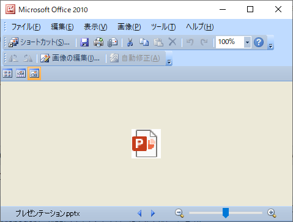The width and height of the screenshot is (293, 222).
Task: Print using the printer icon
Action: click(x=98, y=42)
